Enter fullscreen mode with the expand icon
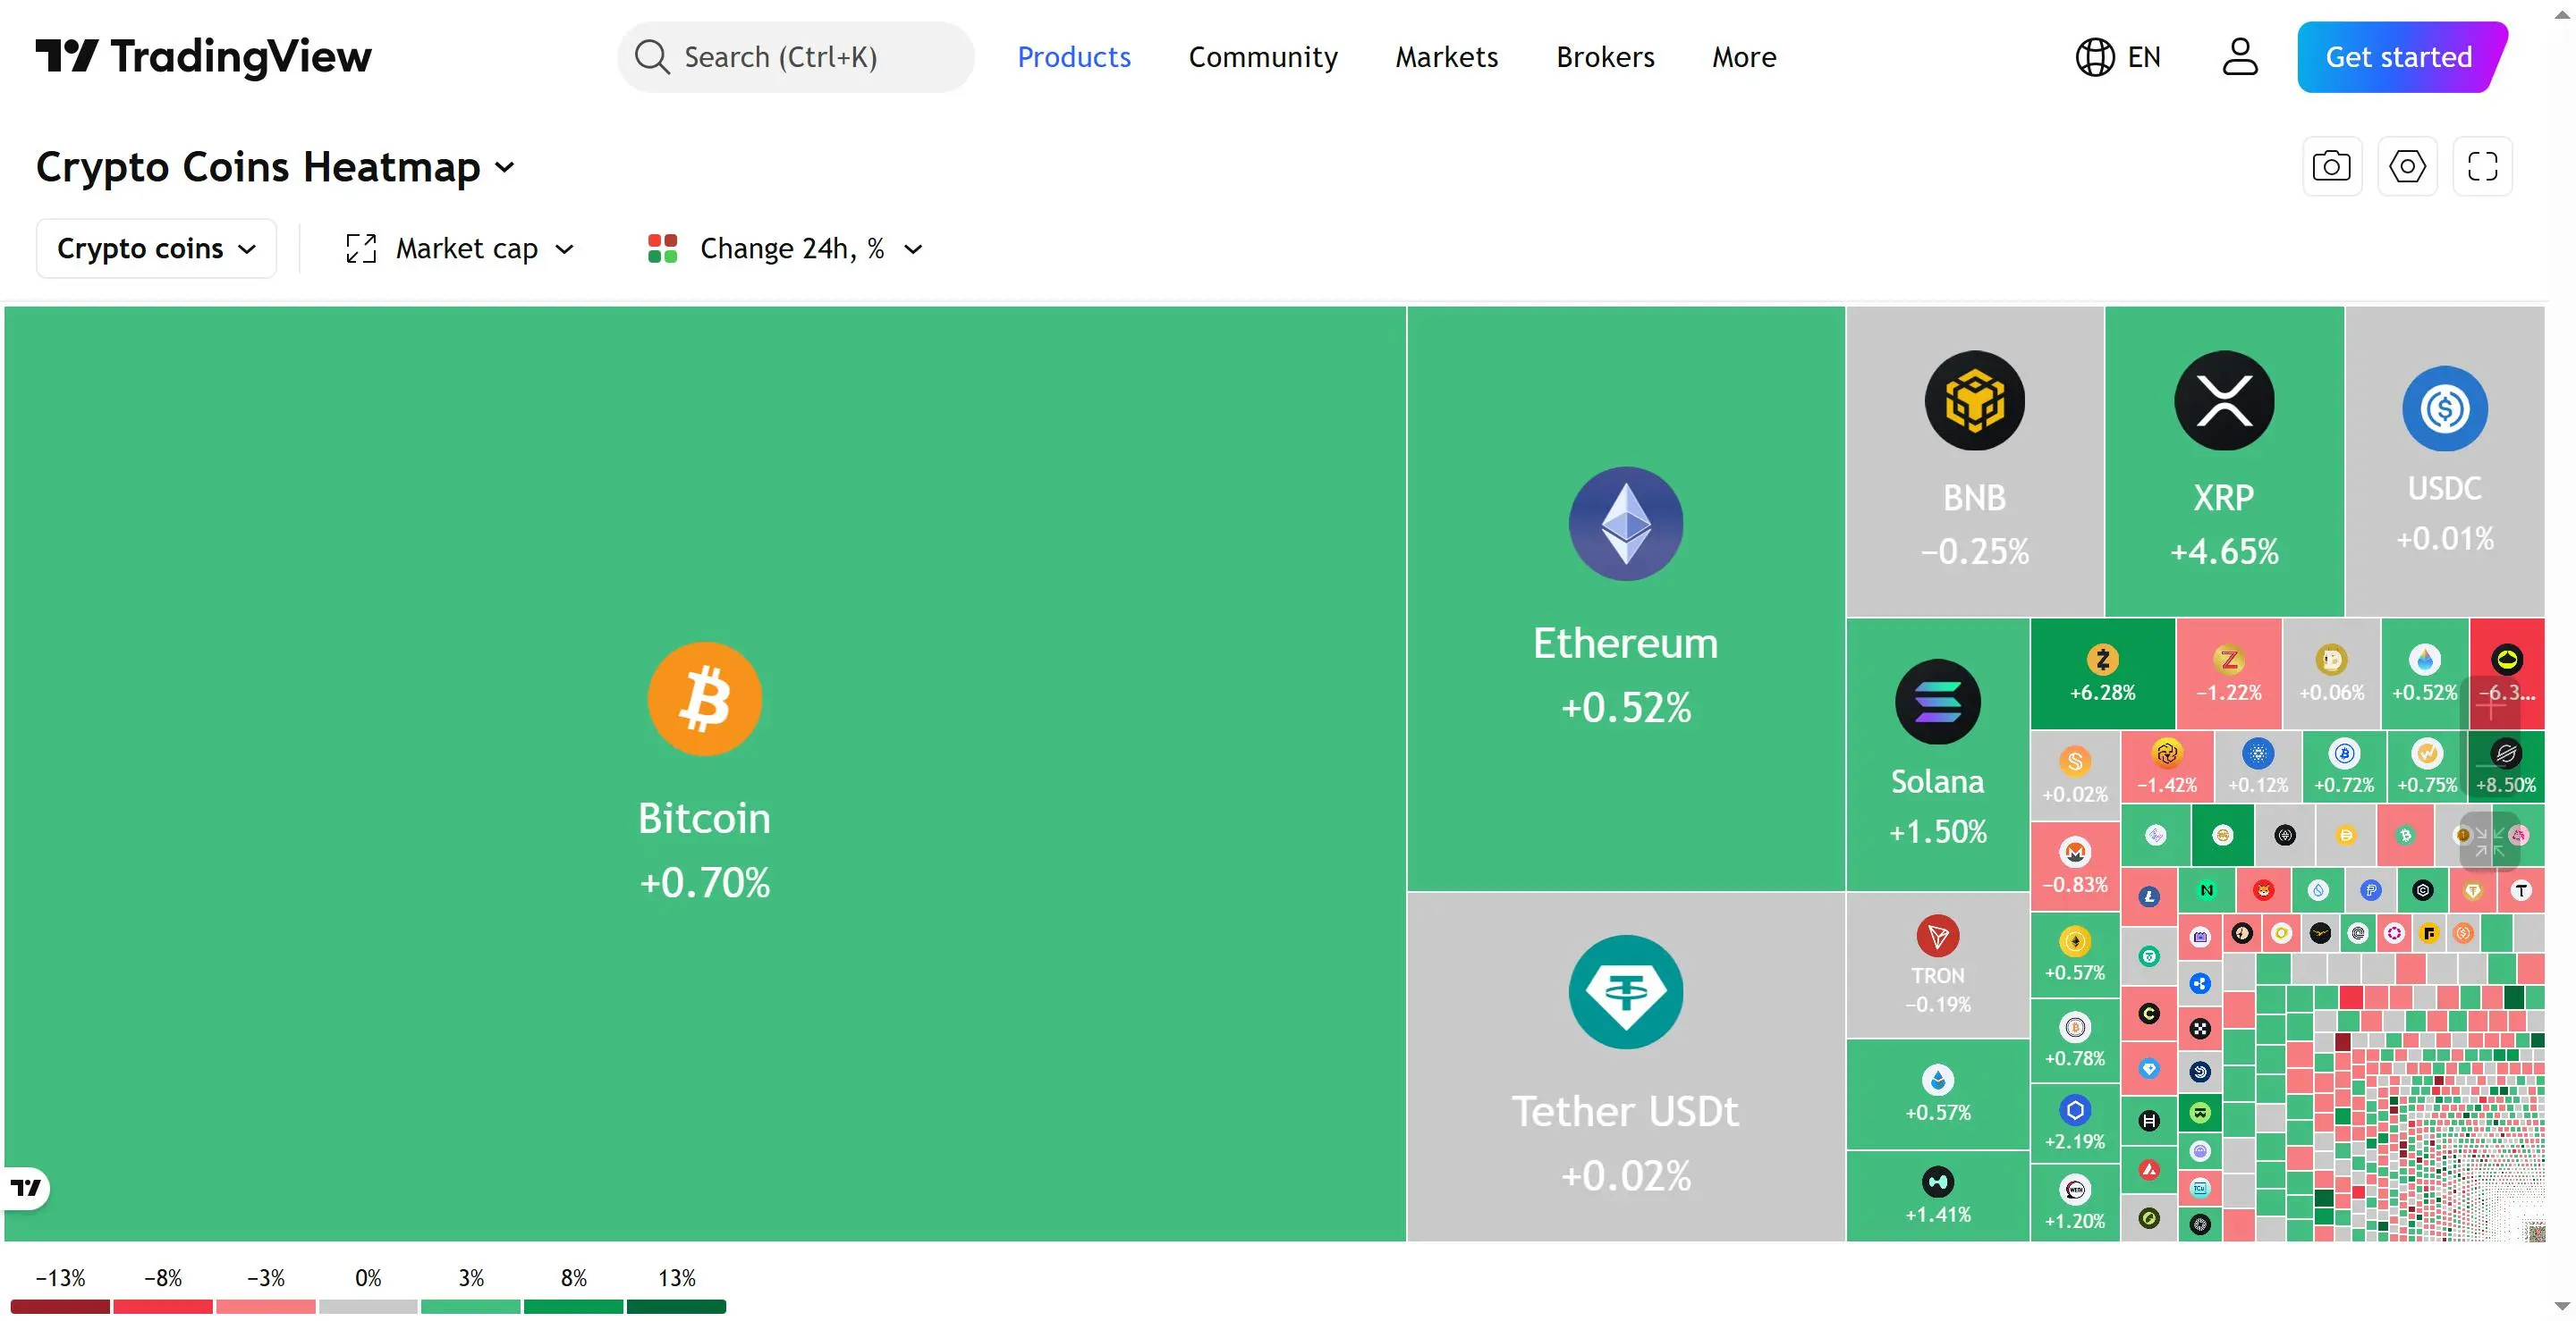This screenshot has width=2576, height=1321. point(2483,166)
